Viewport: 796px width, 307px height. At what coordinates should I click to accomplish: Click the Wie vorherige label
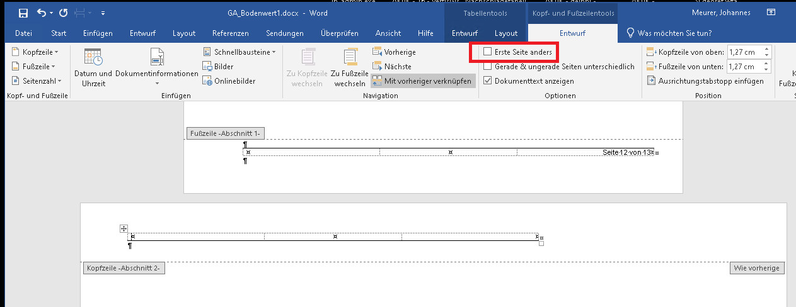tap(757, 268)
